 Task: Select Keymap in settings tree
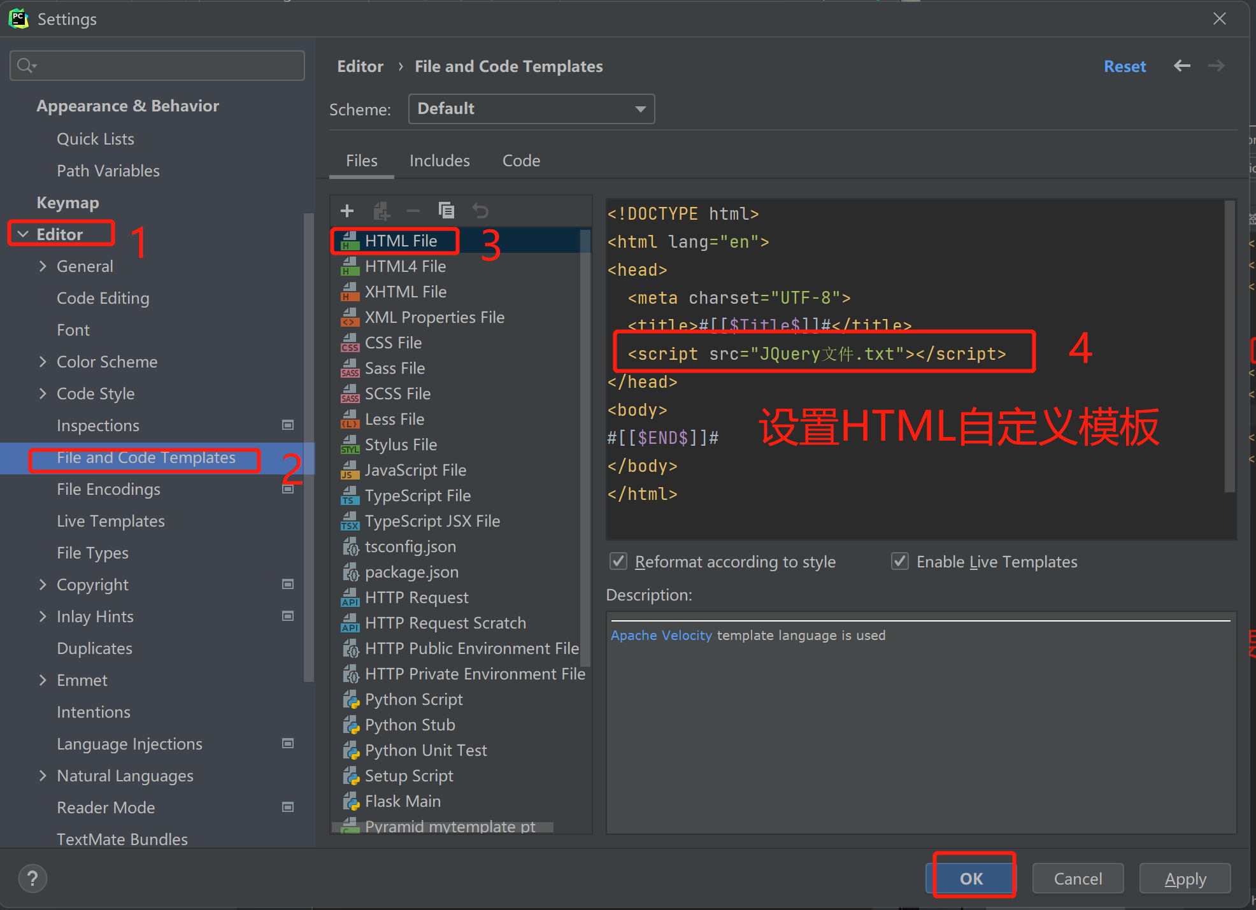click(x=68, y=203)
